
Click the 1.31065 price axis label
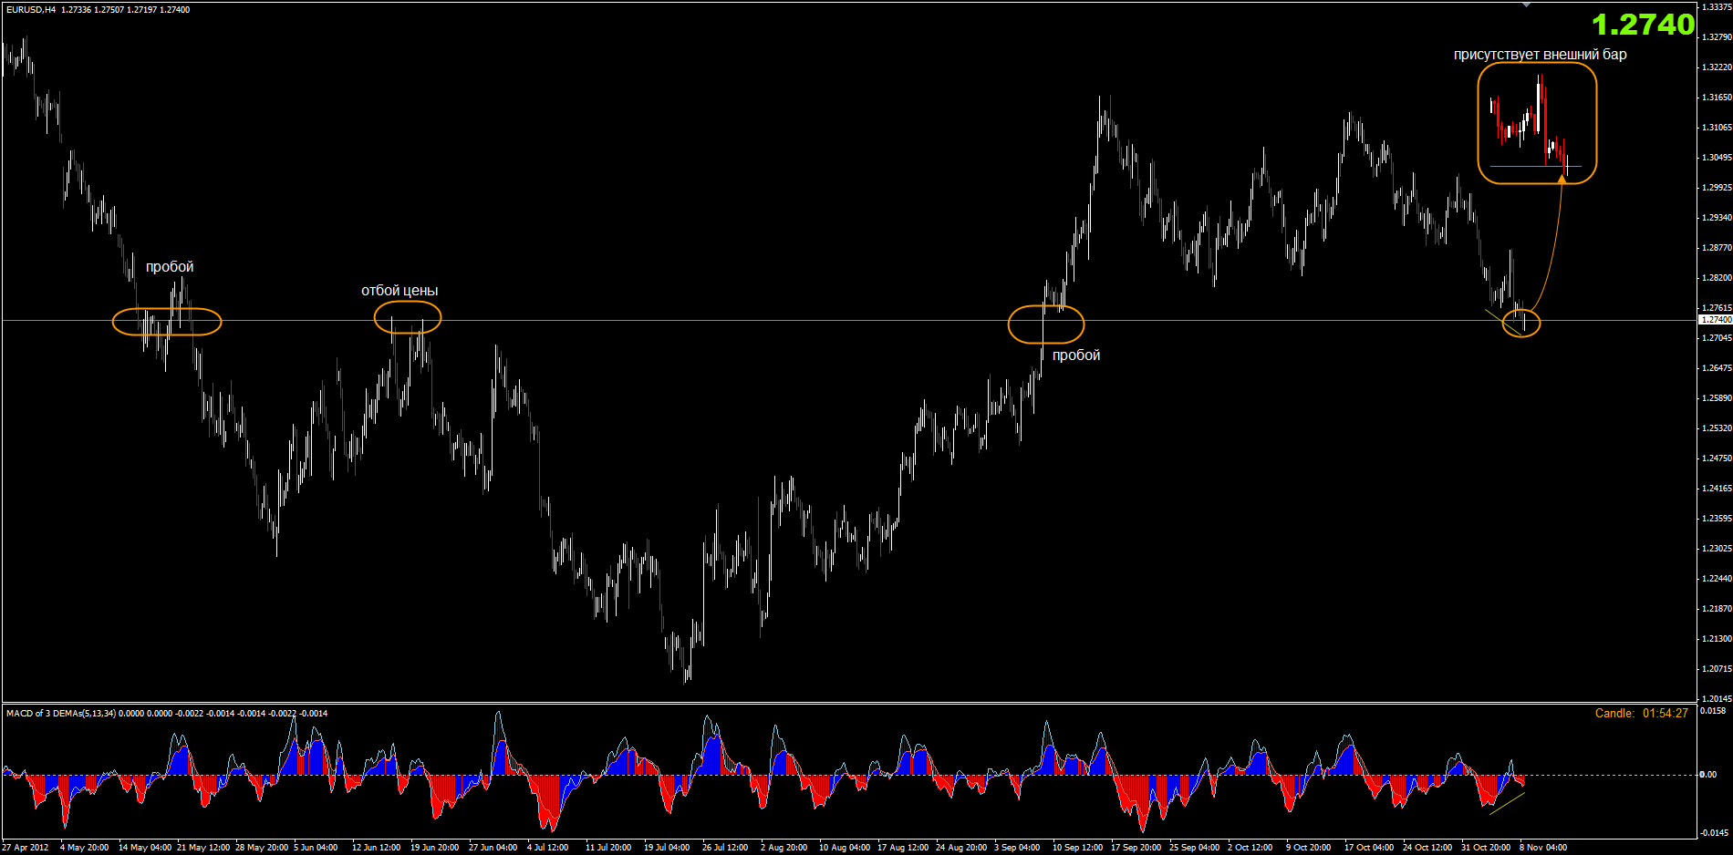point(1717,128)
